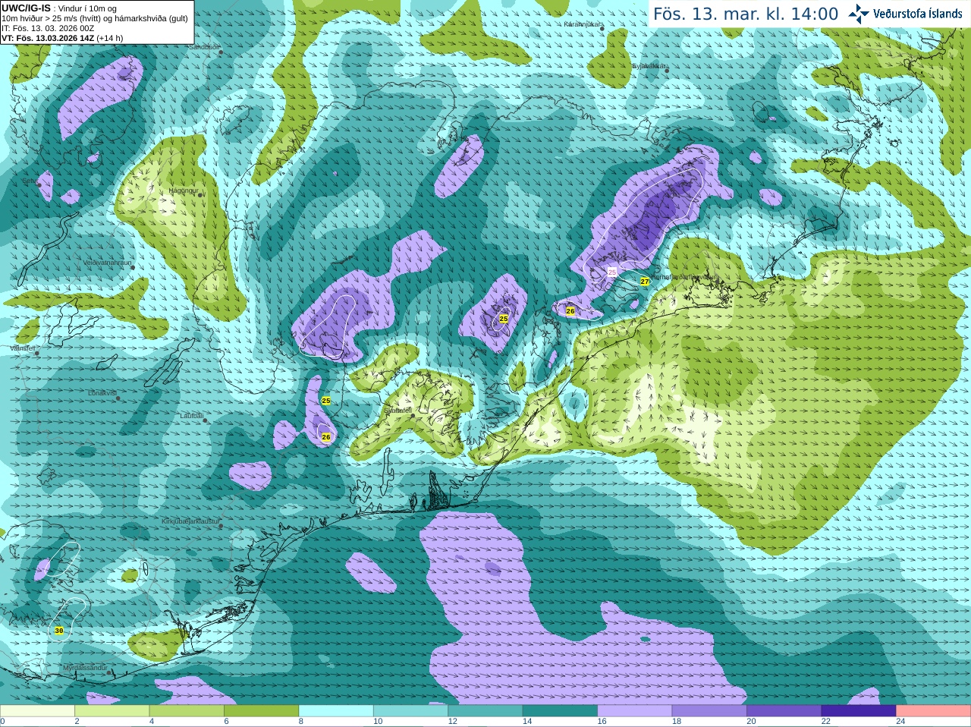Click the 'VT: Fös. 13.03.2026 14Z (+14 h)' line
Image resolution: width=971 pixels, height=727 pixels.
tap(62, 38)
